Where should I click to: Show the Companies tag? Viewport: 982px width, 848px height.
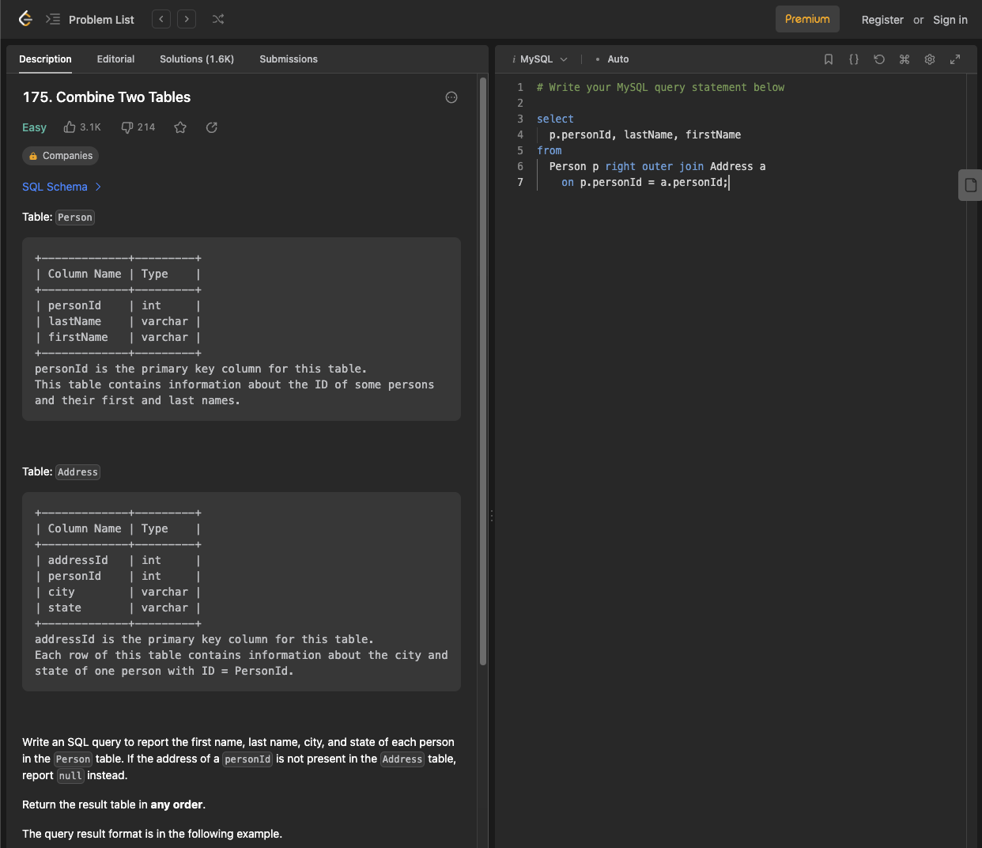click(60, 156)
